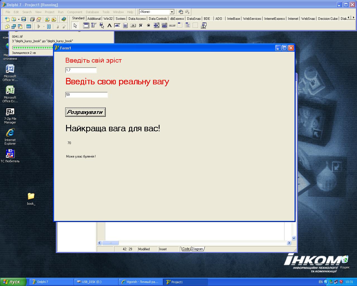The image size is (357, 286).
Task: Choose the Memo component icon
Action: click(125, 26)
